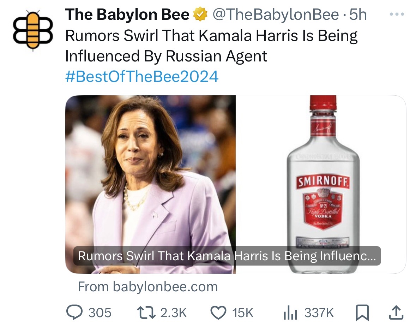Click the reply speech bubble icon
The width and height of the screenshot is (416, 333).
click(x=73, y=312)
